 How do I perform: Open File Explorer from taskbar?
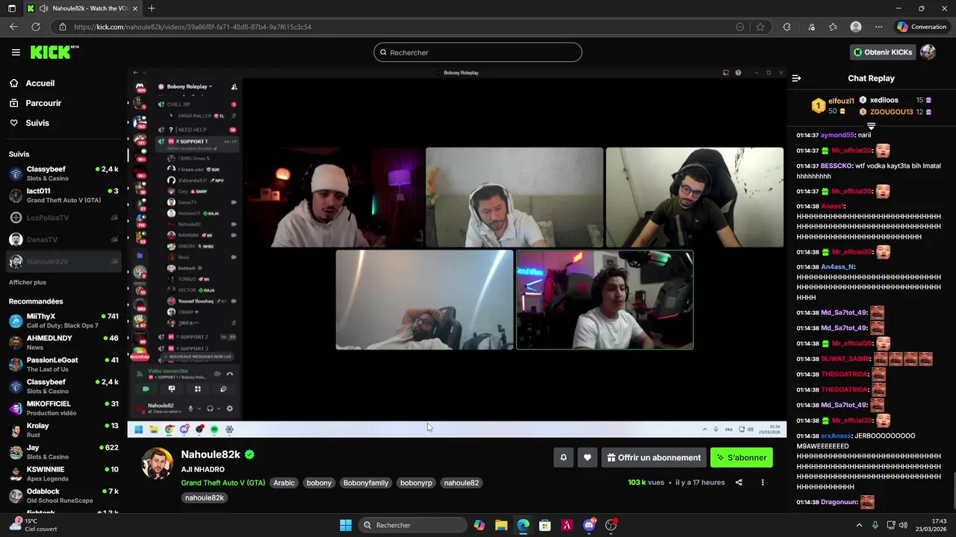click(501, 525)
